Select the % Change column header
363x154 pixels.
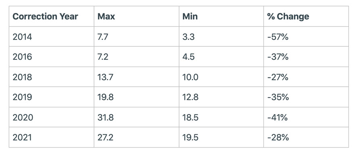[x=288, y=17]
